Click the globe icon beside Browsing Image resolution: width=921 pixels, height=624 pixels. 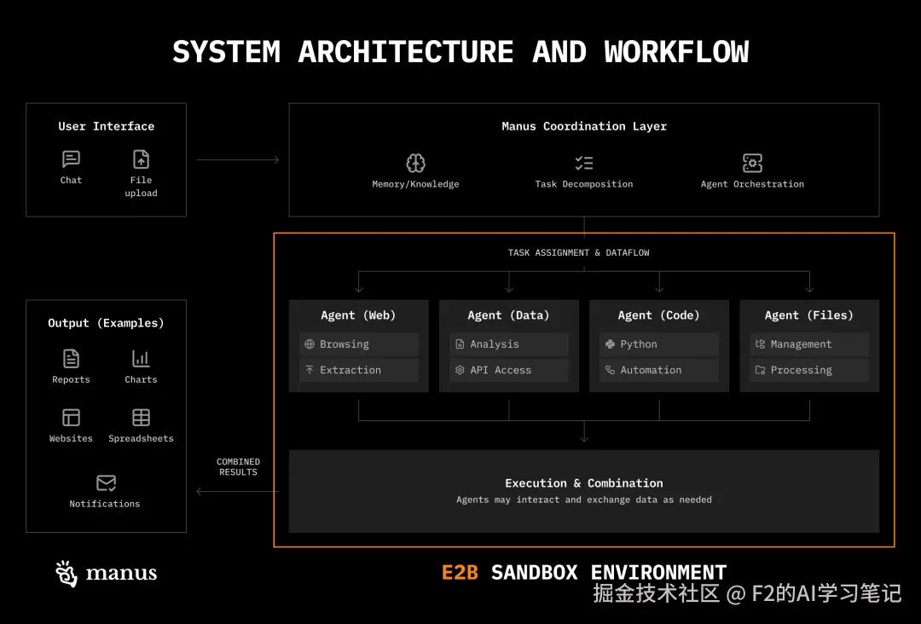coord(310,344)
